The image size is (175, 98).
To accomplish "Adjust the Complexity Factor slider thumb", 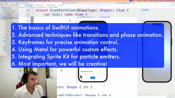I will click(81, 74).
